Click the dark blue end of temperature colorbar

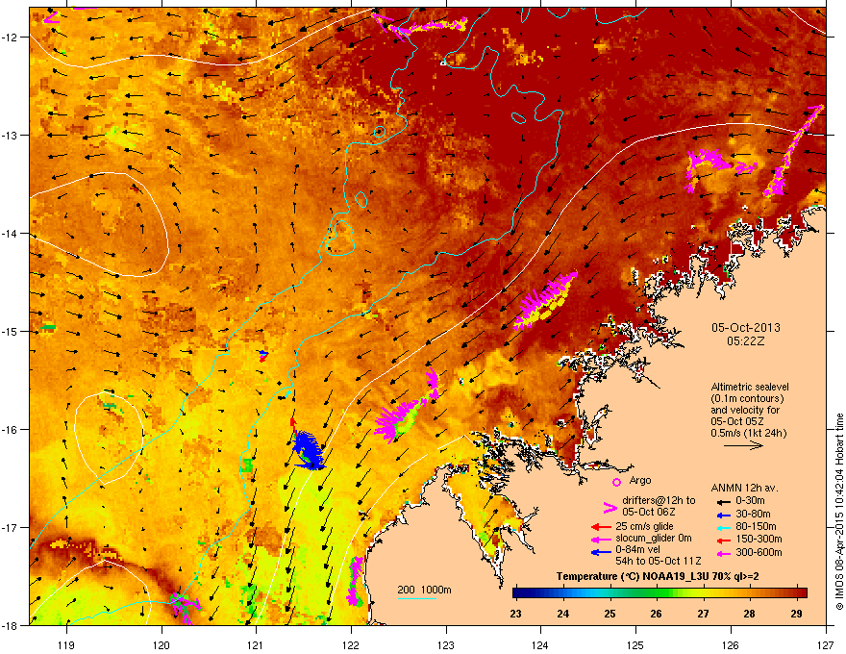[521, 593]
